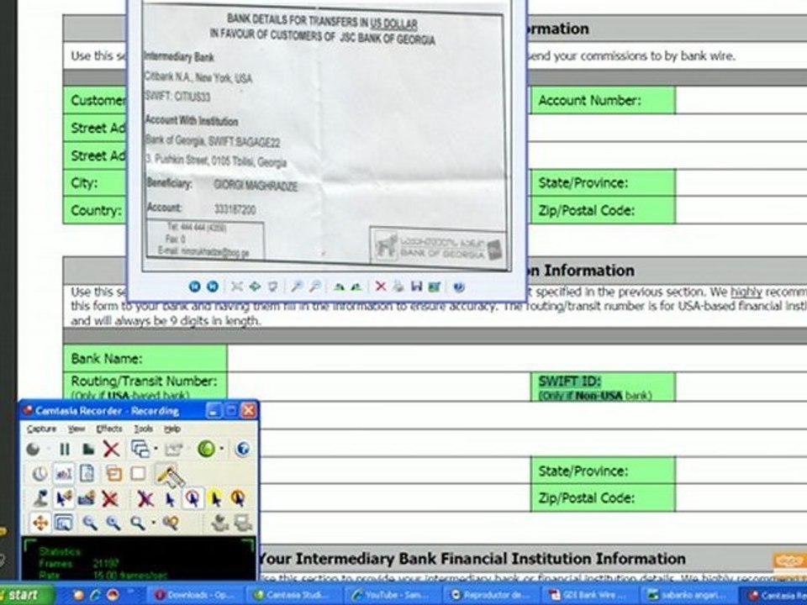Delete the recording with the top red X
The width and height of the screenshot is (807, 605).
click(x=111, y=449)
